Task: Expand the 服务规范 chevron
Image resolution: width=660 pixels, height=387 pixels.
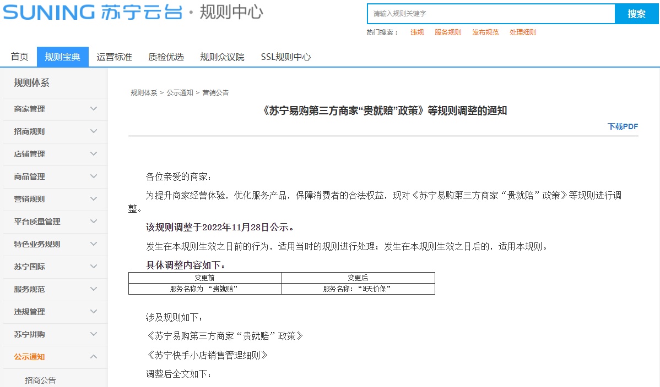Action: click(x=94, y=289)
